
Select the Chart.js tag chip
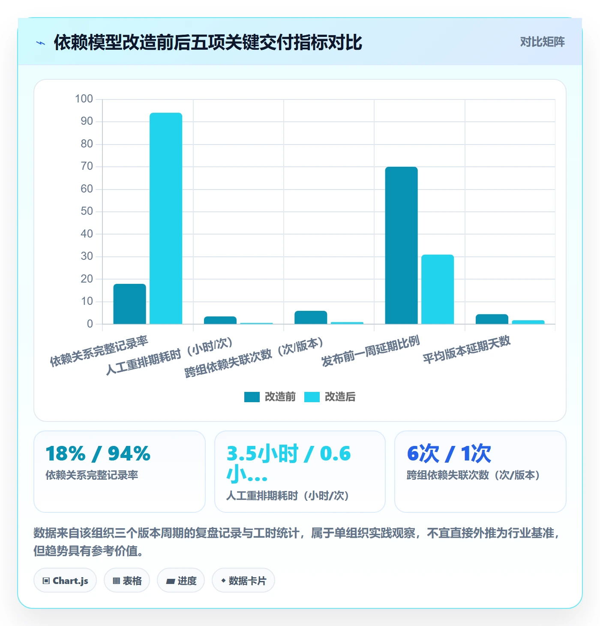point(65,581)
